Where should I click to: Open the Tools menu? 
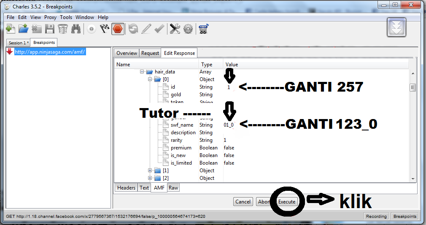coord(66,17)
